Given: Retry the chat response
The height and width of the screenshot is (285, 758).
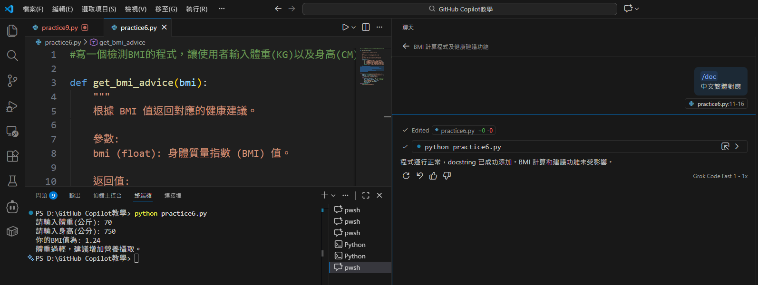Looking at the screenshot, I should pyautogui.click(x=406, y=176).
